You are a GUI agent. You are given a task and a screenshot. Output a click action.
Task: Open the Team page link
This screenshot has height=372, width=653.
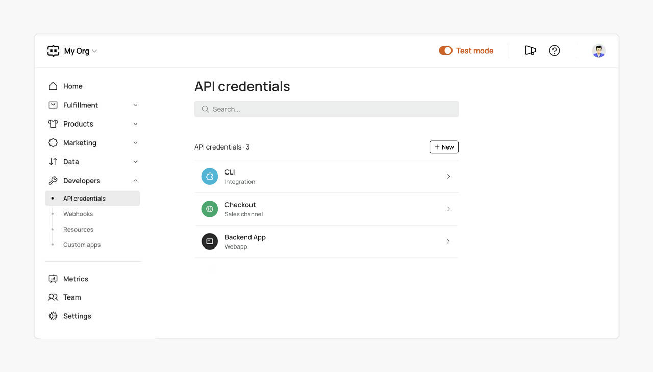tap(72, 297)
